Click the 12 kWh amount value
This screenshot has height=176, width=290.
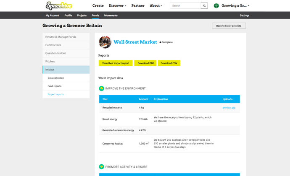[x=143, y=119]
